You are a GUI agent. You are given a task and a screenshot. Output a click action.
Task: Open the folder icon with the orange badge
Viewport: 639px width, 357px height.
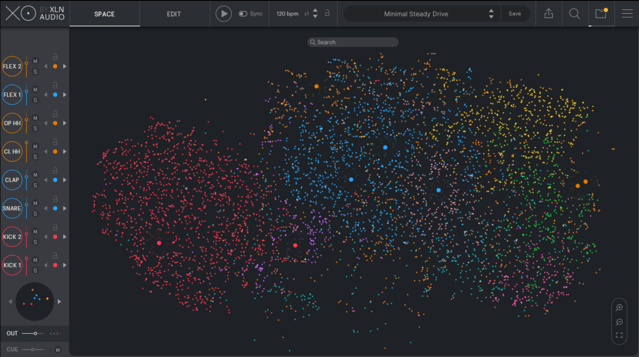[x=601, y=14]
